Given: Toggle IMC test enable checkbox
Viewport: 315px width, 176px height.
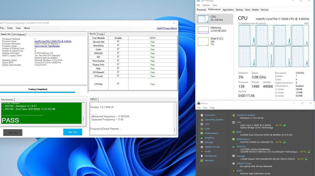Looking at the screenshot, I should [x=118, y=57].
